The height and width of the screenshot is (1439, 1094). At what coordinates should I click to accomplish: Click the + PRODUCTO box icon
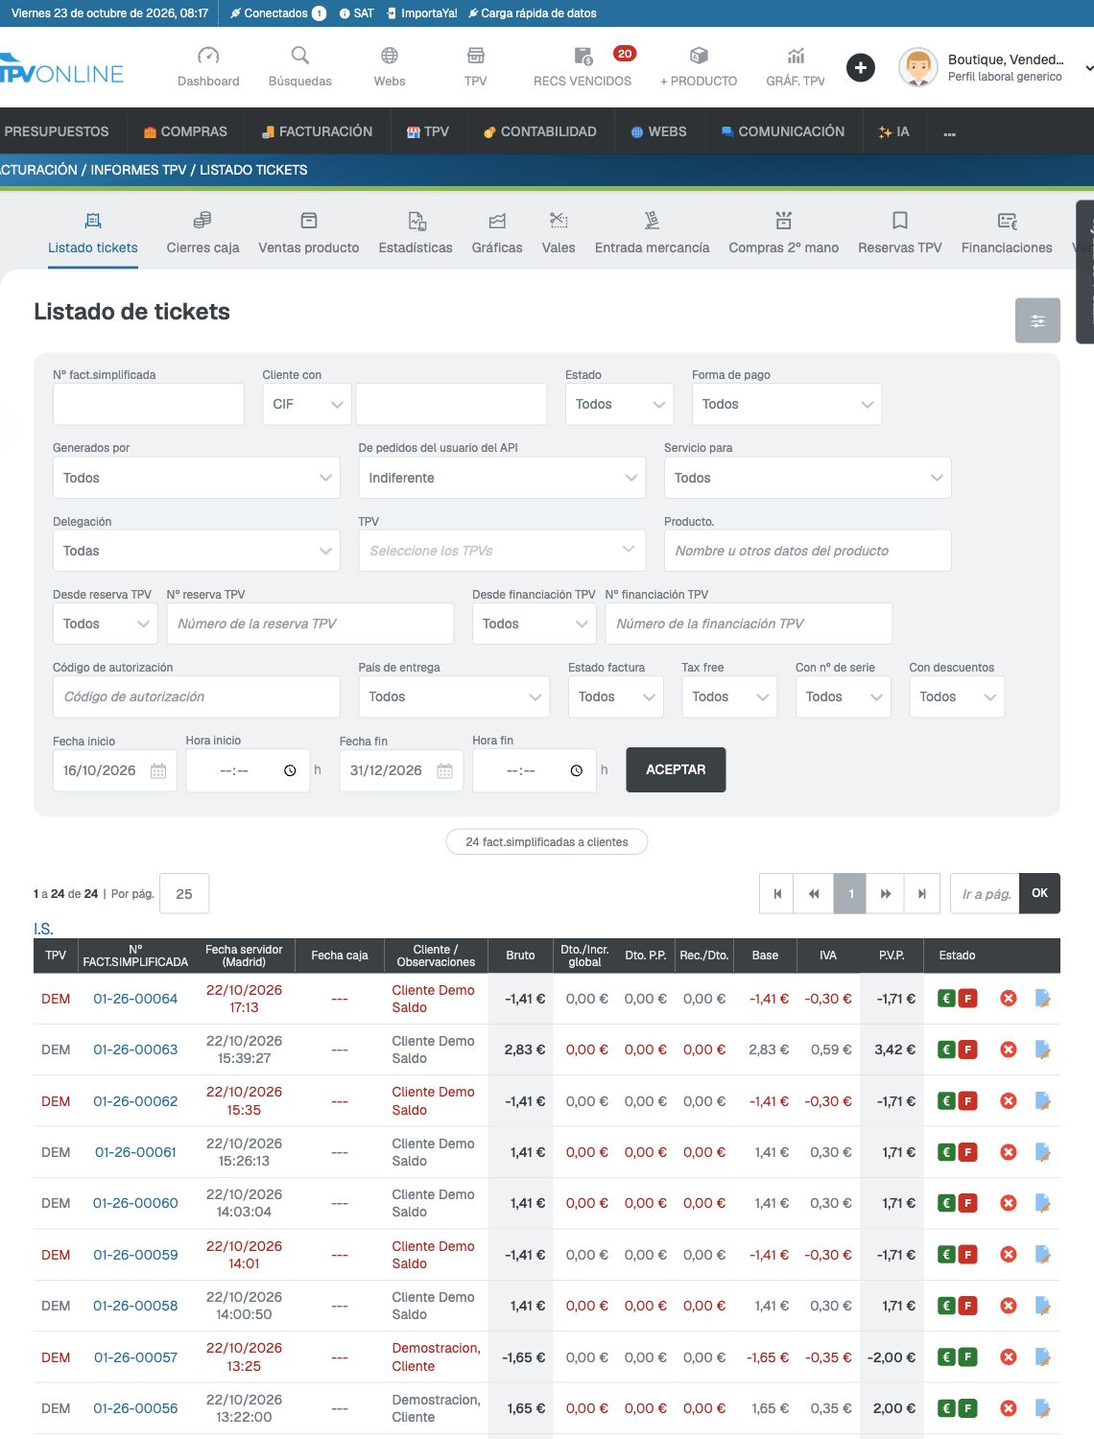coord(699,56)
